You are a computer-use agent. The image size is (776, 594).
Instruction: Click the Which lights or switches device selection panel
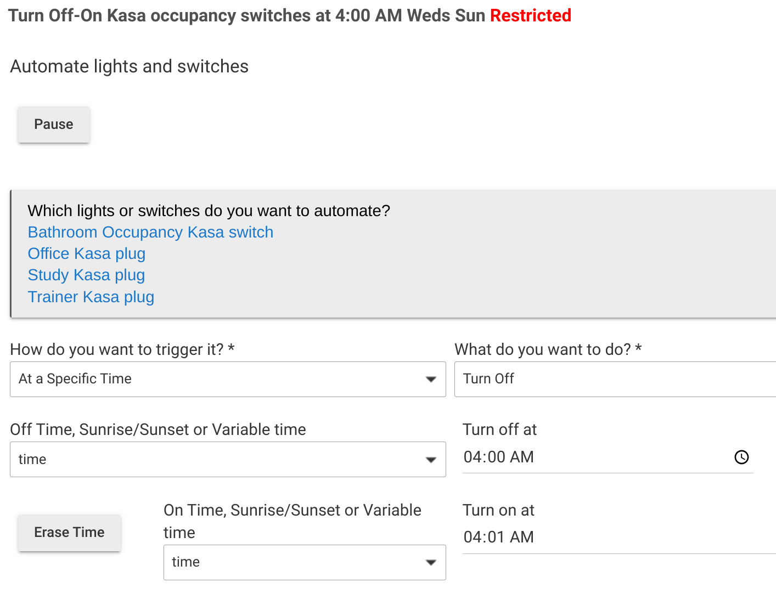point(393,254)
